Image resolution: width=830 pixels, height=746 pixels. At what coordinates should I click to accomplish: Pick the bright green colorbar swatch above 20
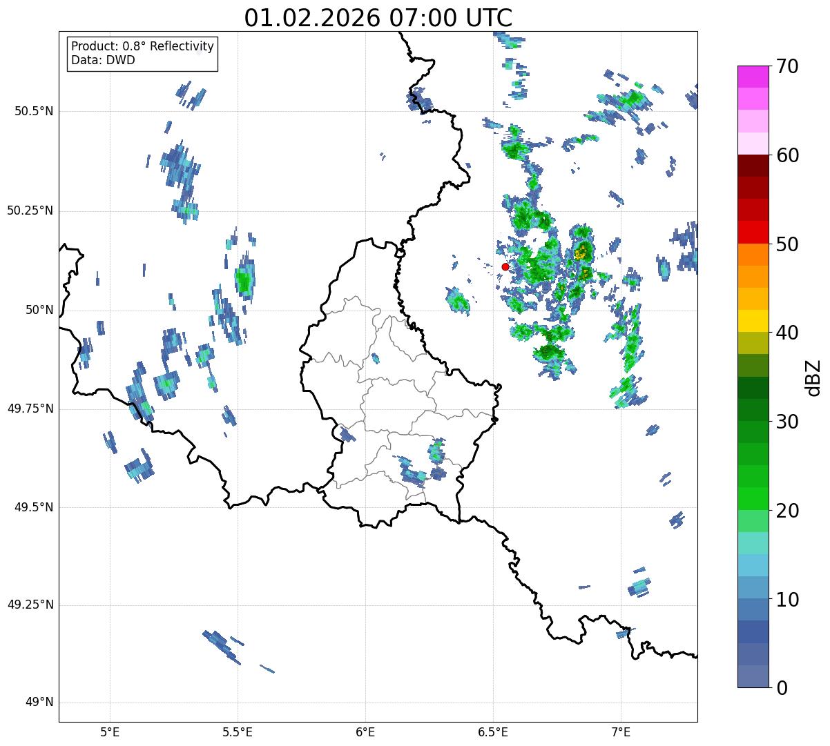[753, 499]
